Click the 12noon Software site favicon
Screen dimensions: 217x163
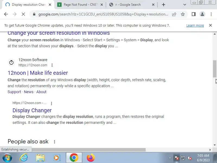tap(11, 62)
